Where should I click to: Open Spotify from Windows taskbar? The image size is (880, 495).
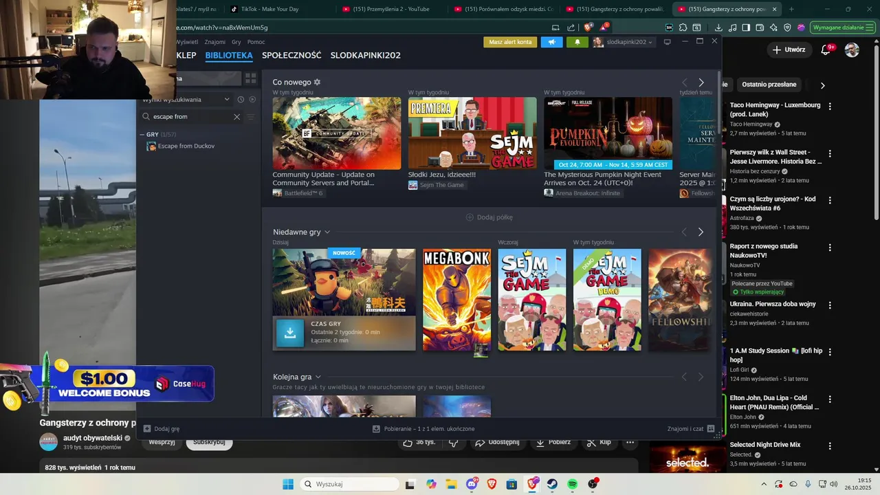click(573, 484)
